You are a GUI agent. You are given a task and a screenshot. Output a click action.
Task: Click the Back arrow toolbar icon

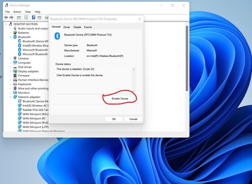point(7,17)
